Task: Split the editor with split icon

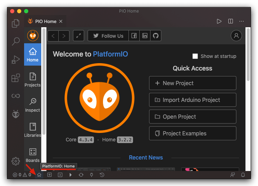Action: click(x=230, y=21)
